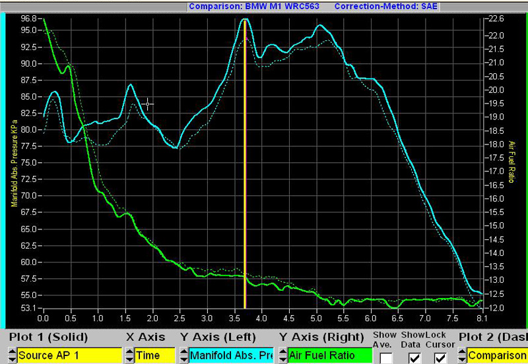This screenshot has width=528, height=364.
Task: Click the stepper arrows beside Source AP 1
Action: click(x=12, y=355)
